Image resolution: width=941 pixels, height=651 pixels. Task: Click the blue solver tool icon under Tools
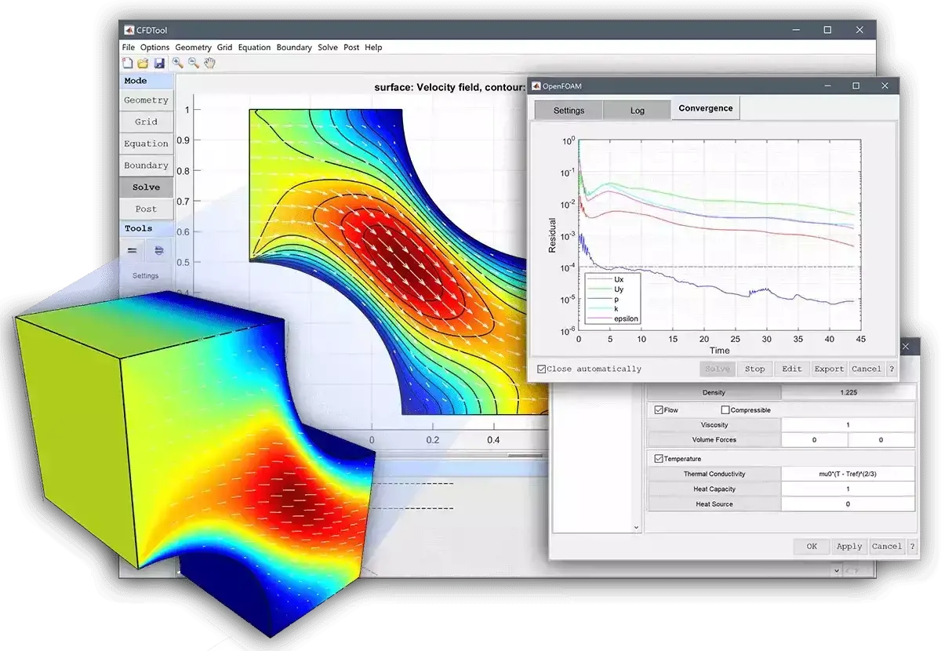159,250
